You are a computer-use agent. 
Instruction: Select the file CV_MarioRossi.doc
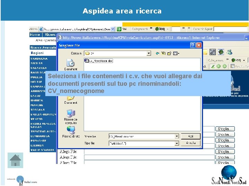pos(99,61)
